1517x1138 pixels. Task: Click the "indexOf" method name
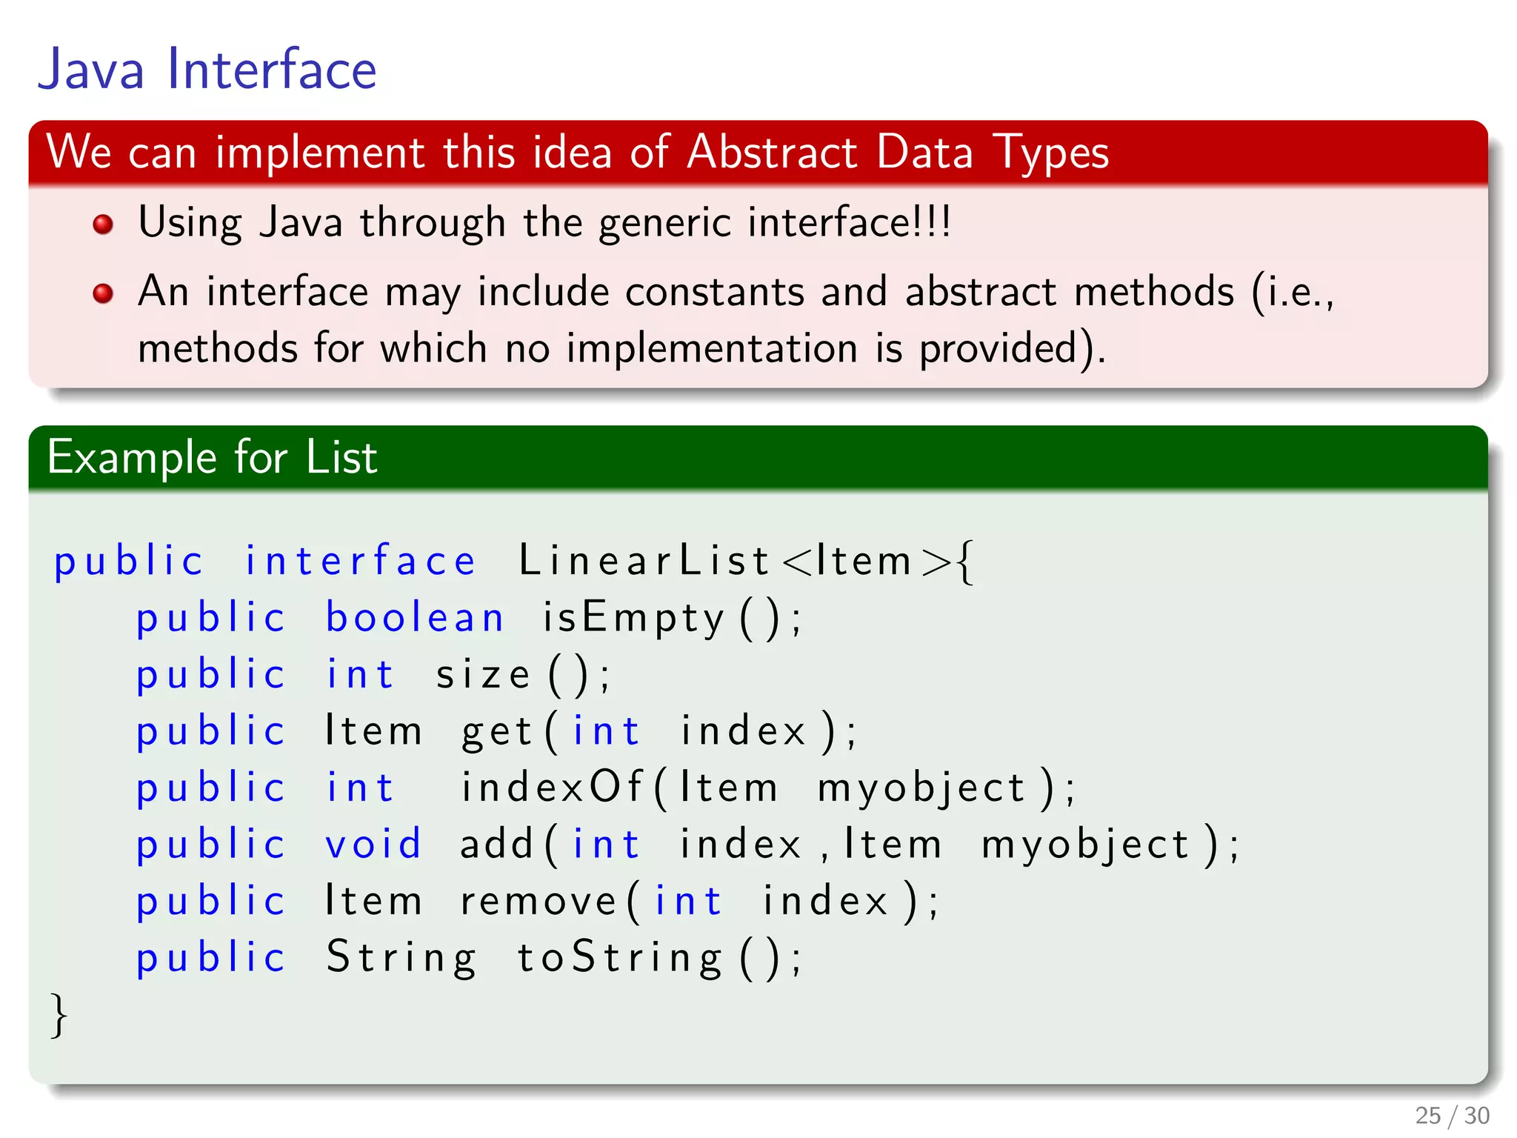552,788
